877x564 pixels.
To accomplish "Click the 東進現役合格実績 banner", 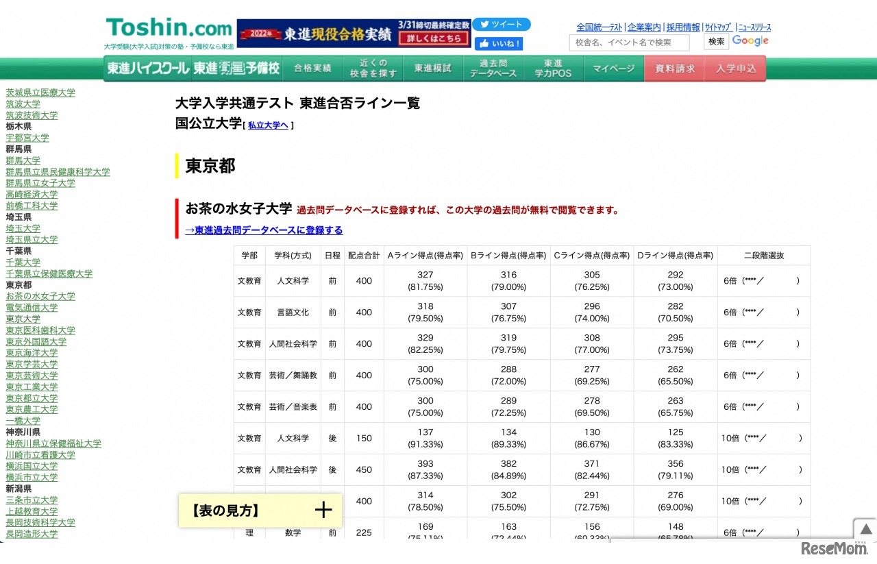I will click(x=354, y=34).
